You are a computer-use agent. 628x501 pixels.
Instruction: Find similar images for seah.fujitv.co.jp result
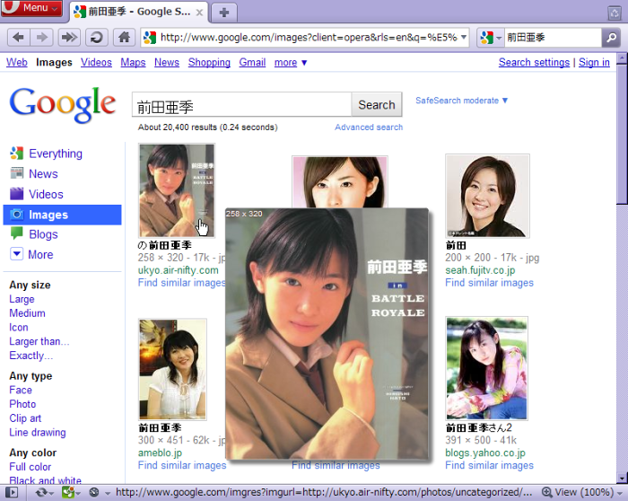click(x=490, y=283)
